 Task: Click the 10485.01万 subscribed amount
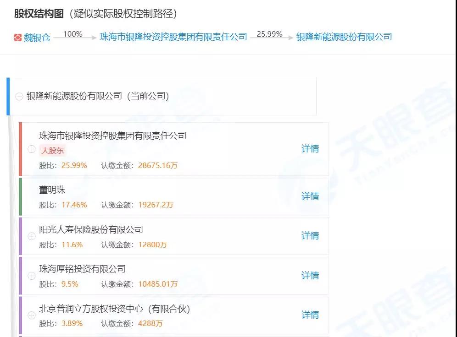click(x=158, y=284)
